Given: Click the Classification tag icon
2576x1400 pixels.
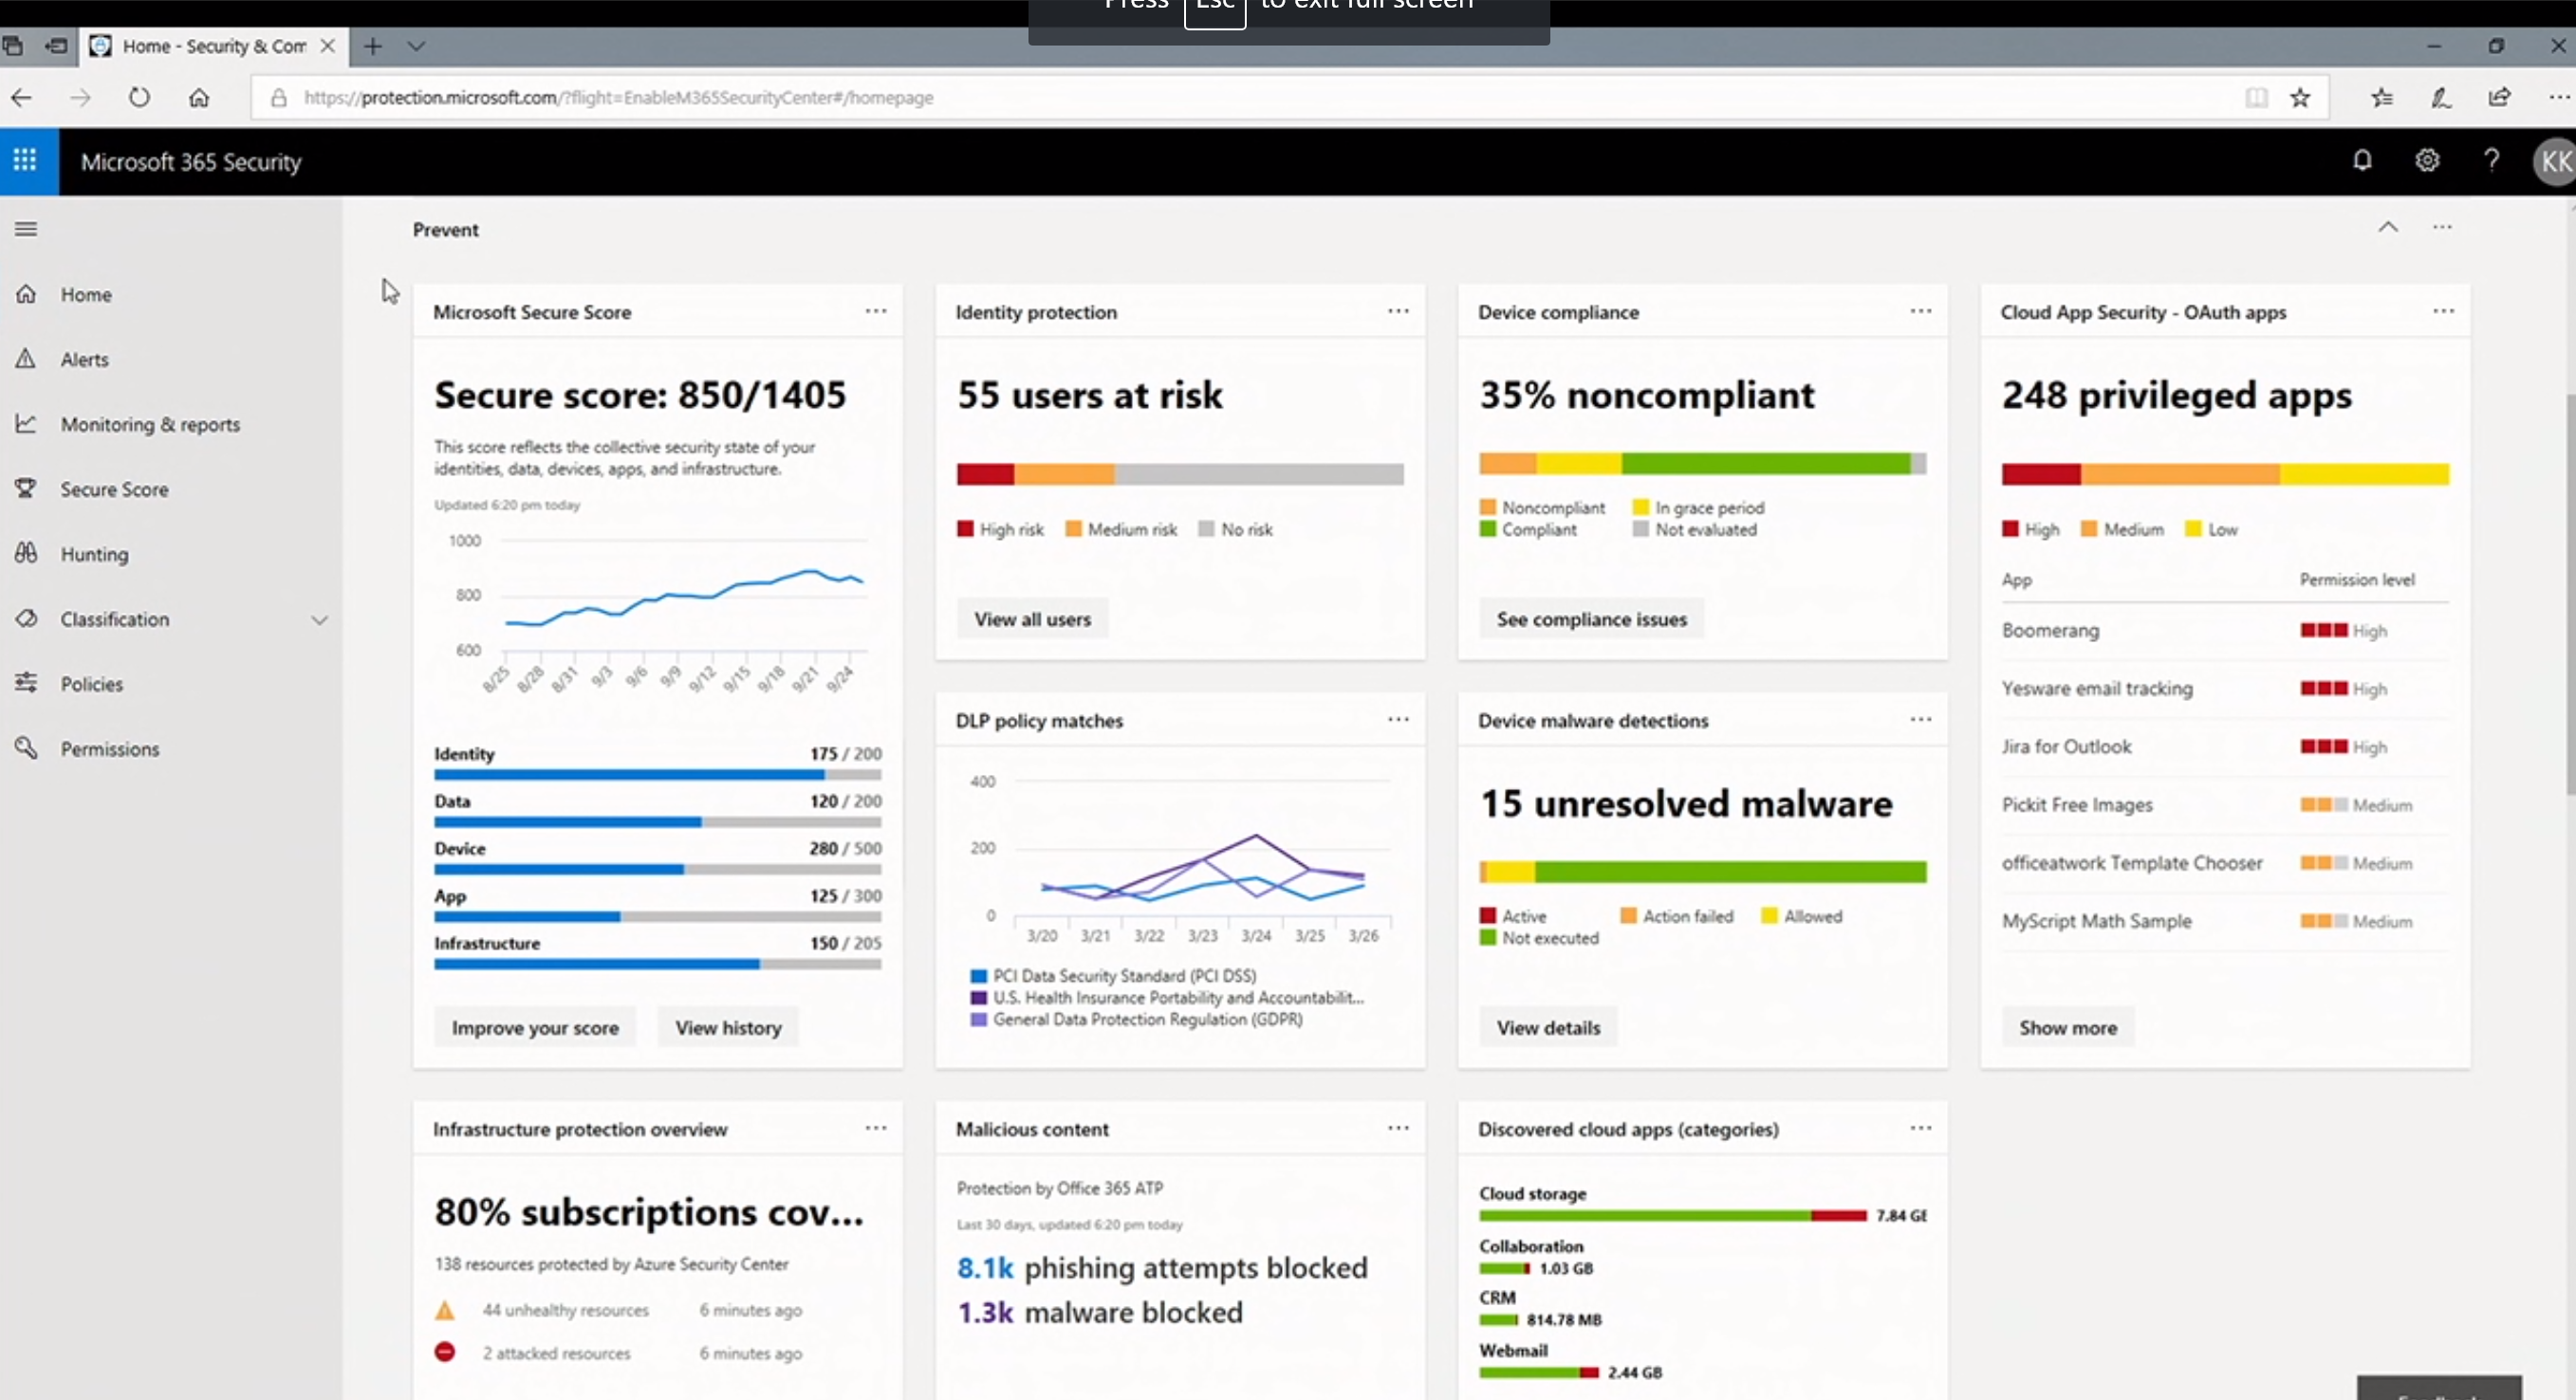Looking at the screenshot, I should [x=26, y=619].
